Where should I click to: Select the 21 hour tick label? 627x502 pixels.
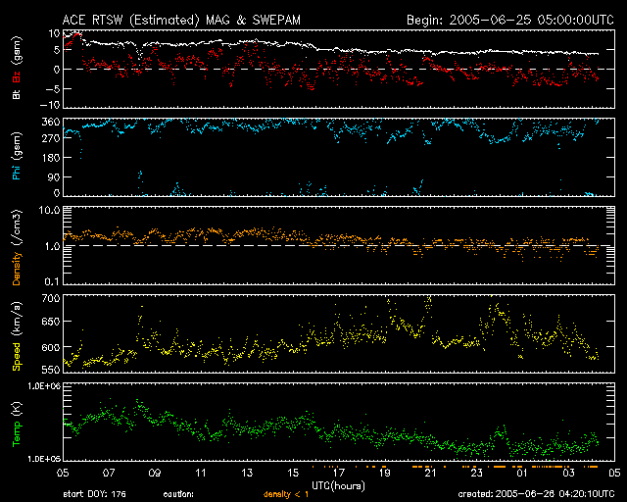tap(430, 472)
